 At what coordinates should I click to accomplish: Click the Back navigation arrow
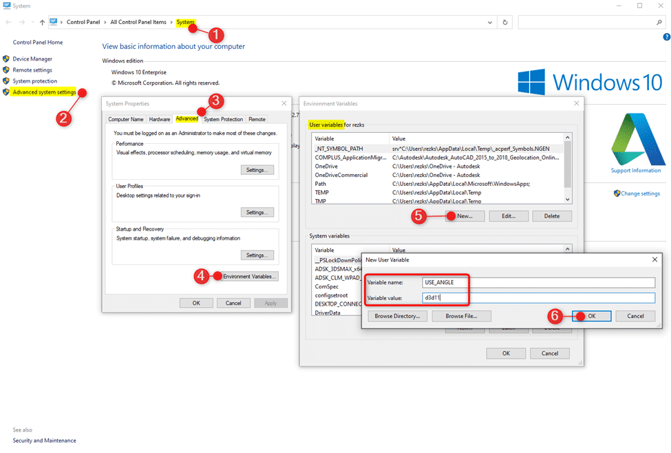pyautogui.click(x=8, y=22)
